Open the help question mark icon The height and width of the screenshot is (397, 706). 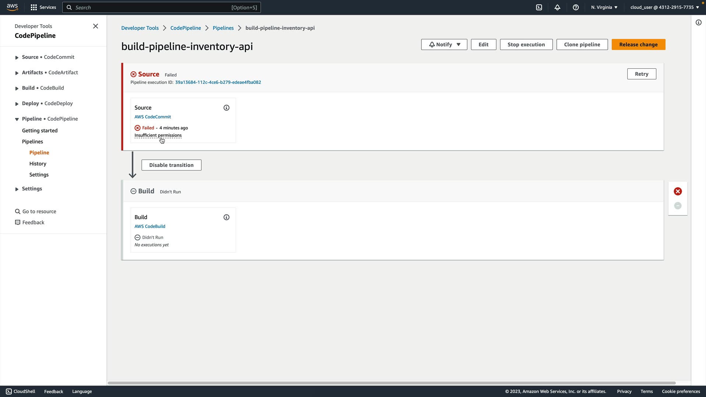(x=576, y=7)
